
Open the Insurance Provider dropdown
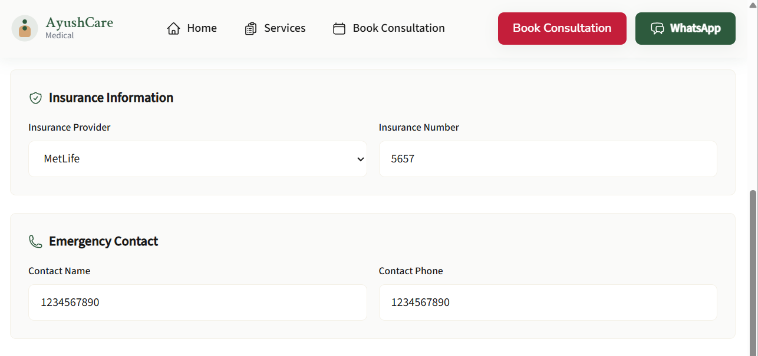click(197, 159)
